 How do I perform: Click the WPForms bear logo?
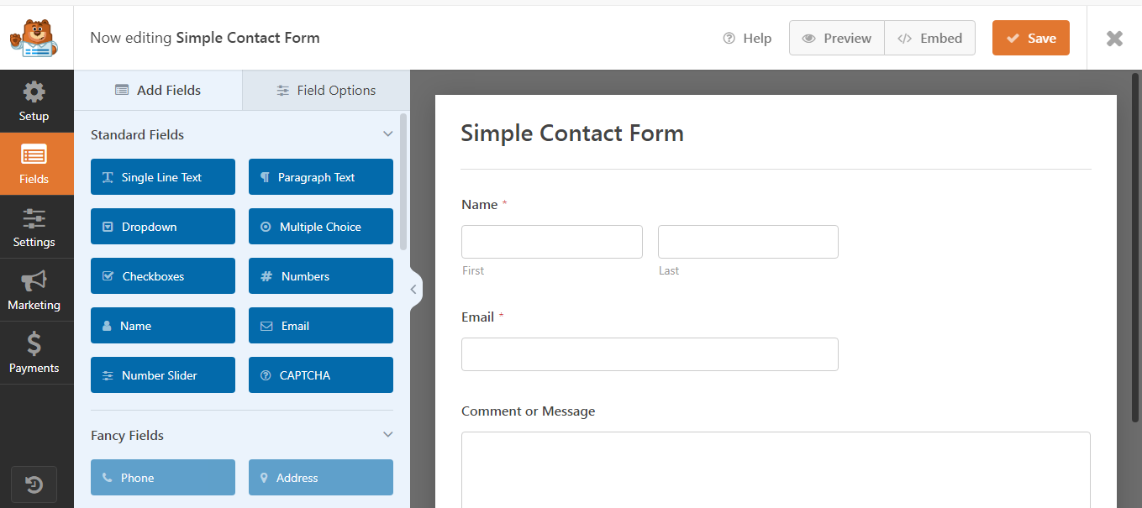click(34, 38)
